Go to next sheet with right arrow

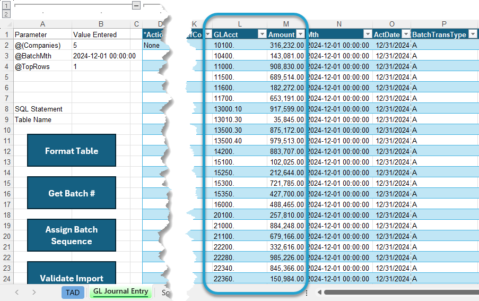coord(34,293)
